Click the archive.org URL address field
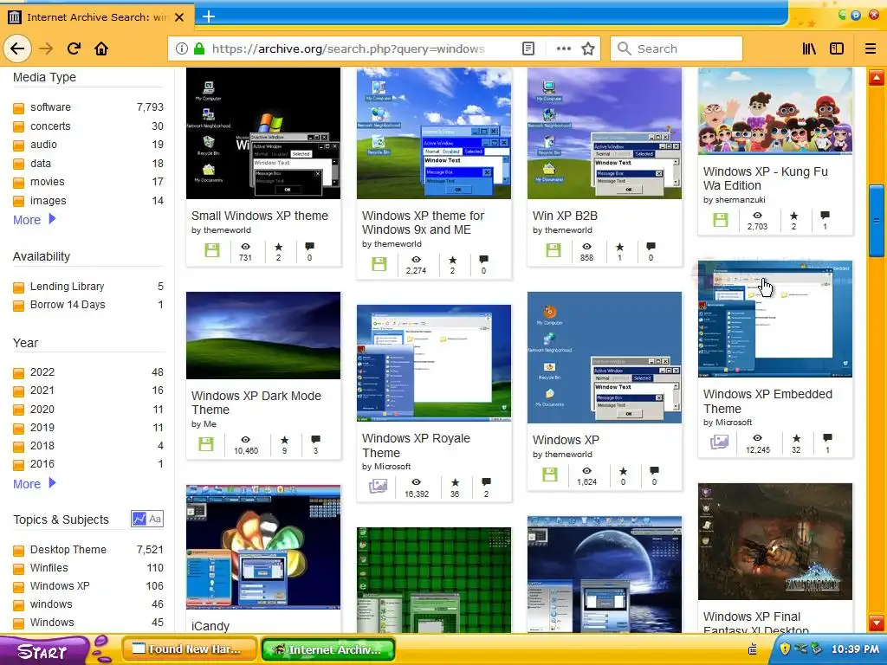Viewport: 887px width, 665px height. (348, 48)
